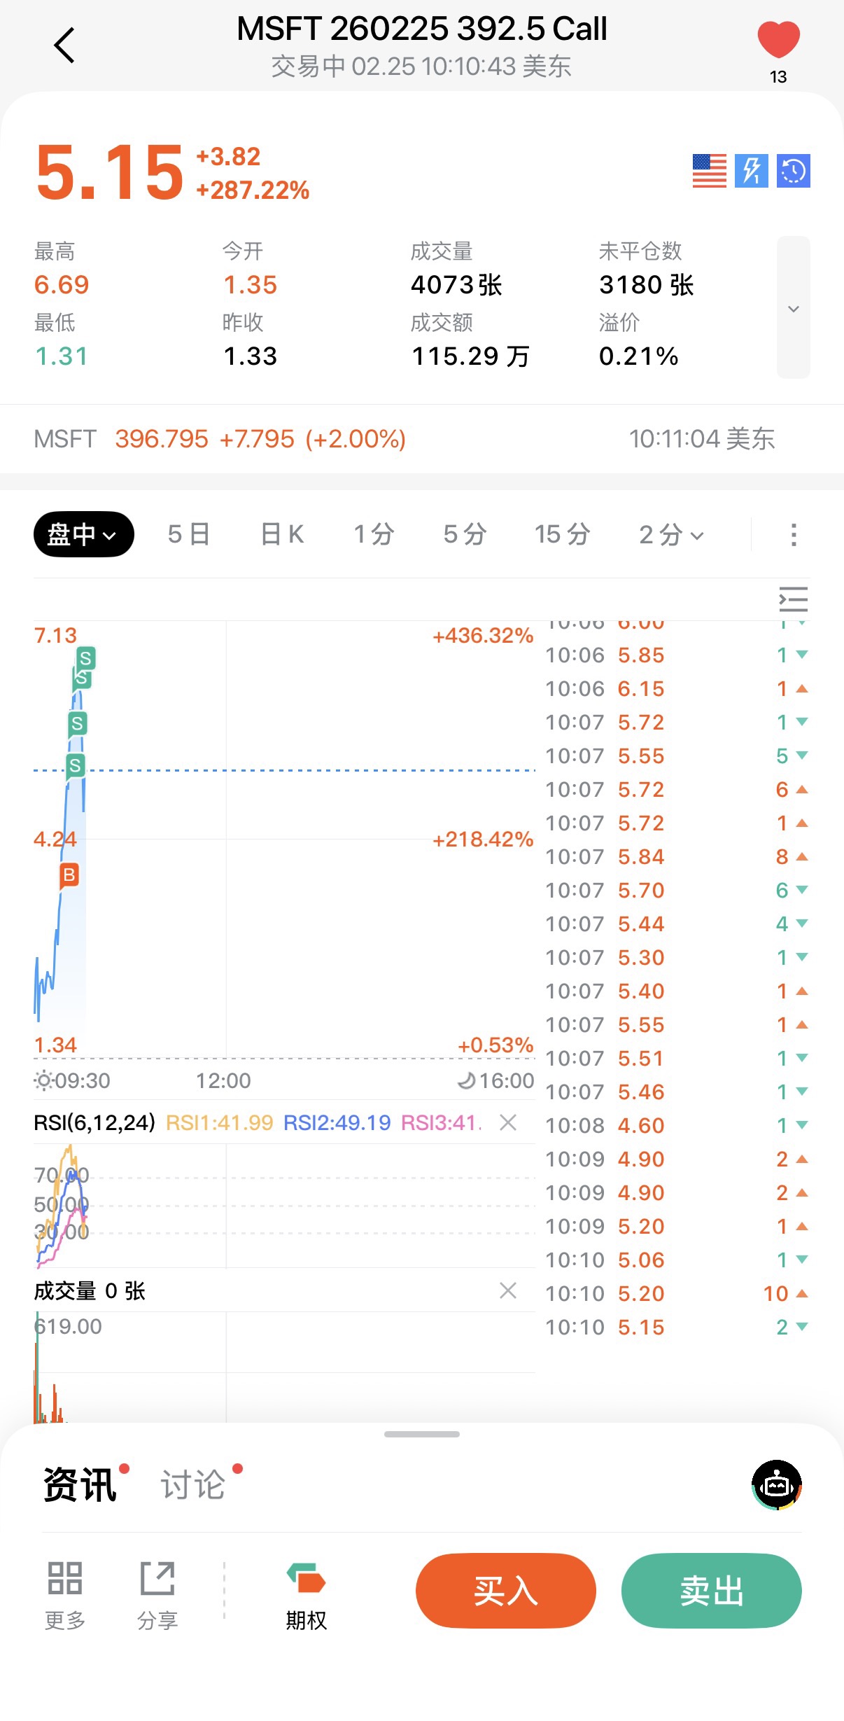Open the AI robot assistant icon

(776, 1484)
